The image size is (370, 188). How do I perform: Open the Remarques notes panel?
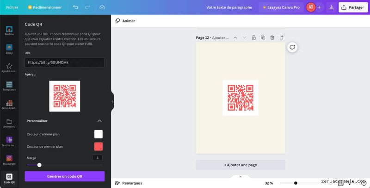tap(129, 183)
